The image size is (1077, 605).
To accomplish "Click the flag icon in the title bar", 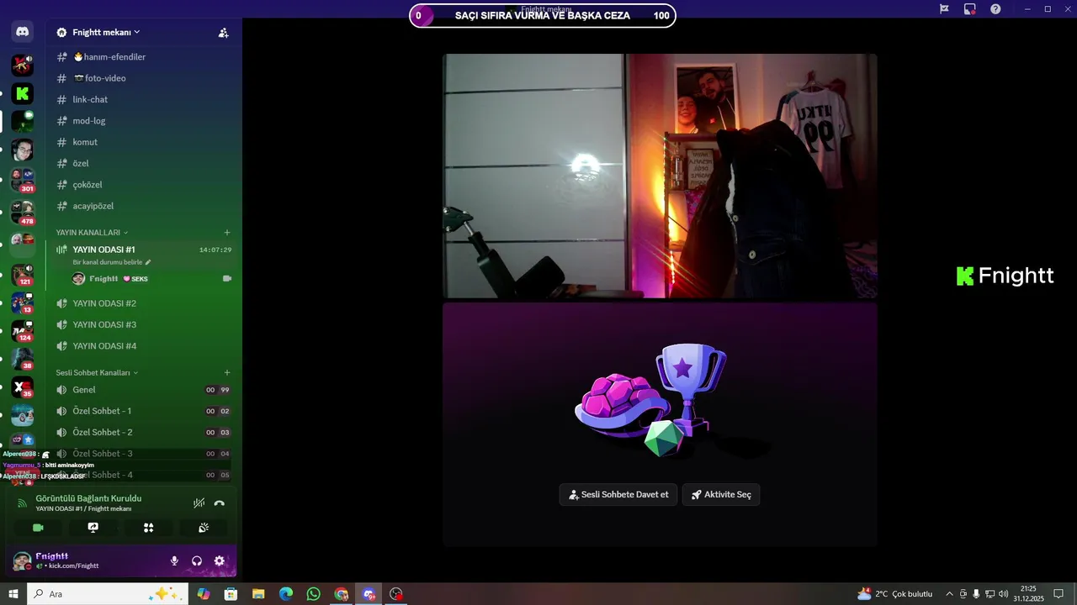I will coord(944,9).
